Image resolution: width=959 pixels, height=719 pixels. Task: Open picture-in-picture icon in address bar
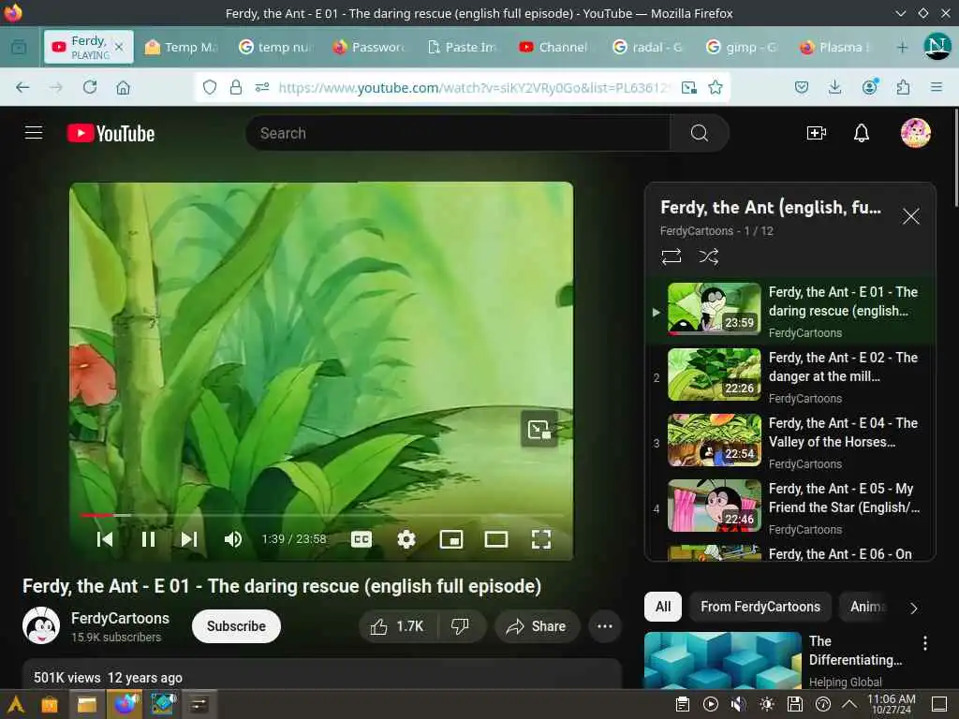[689, 87]
